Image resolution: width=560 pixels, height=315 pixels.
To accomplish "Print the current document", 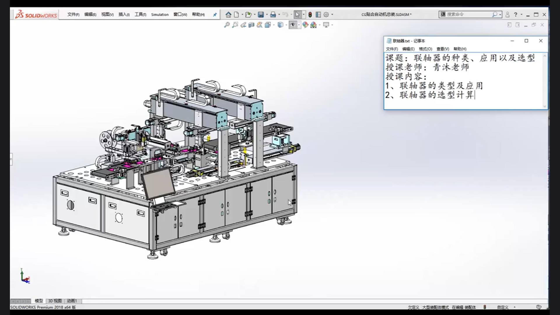I will click(x=273, y=14).
